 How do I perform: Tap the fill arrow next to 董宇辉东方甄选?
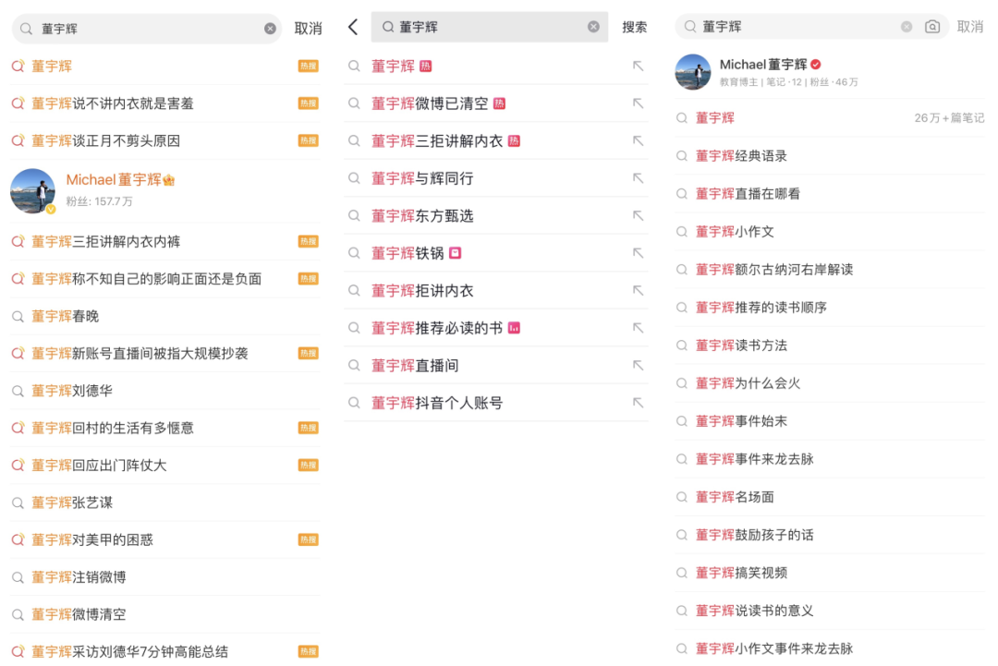click(638, 215)
